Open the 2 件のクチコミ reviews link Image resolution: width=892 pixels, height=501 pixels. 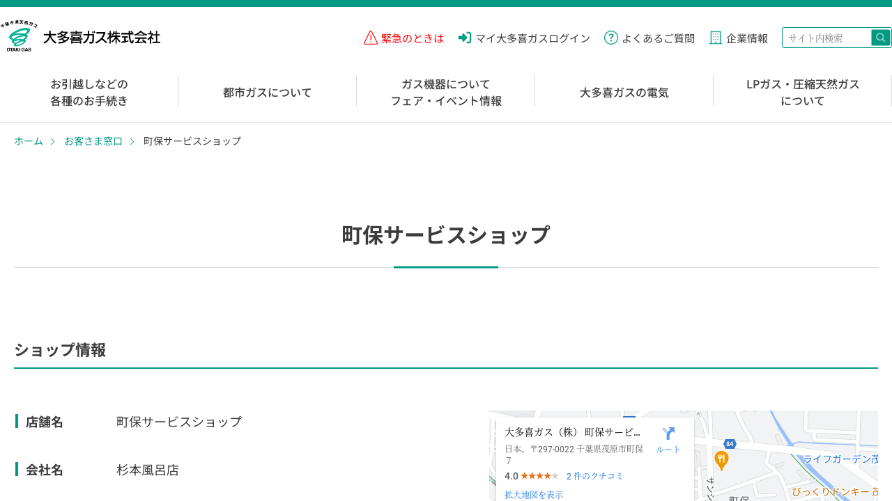tap(595, 476)
